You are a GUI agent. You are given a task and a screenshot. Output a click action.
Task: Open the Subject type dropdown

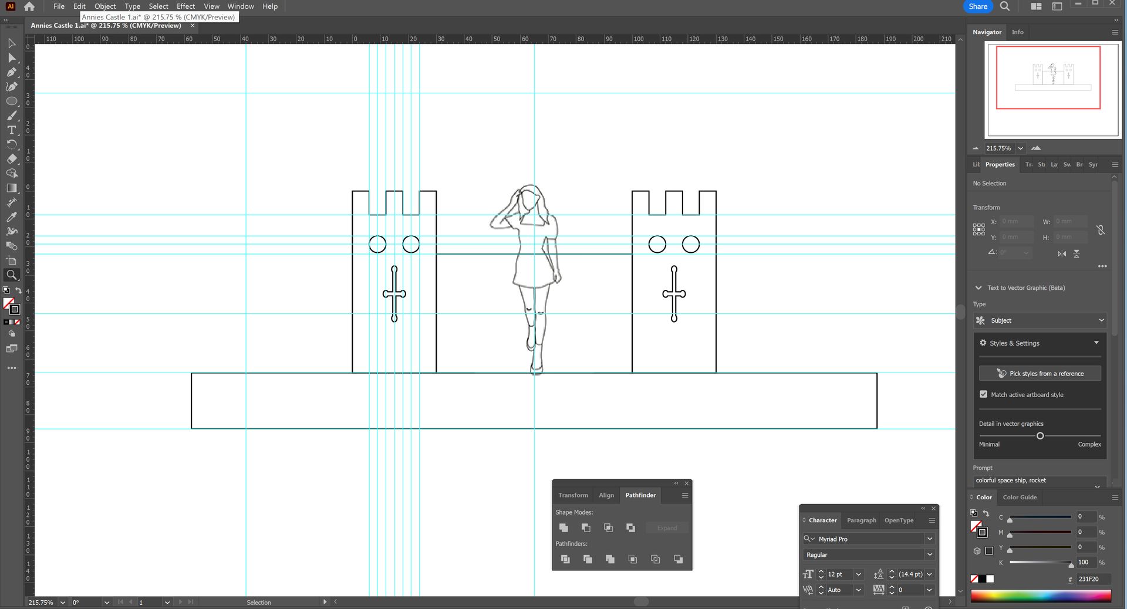point(1040,320)
